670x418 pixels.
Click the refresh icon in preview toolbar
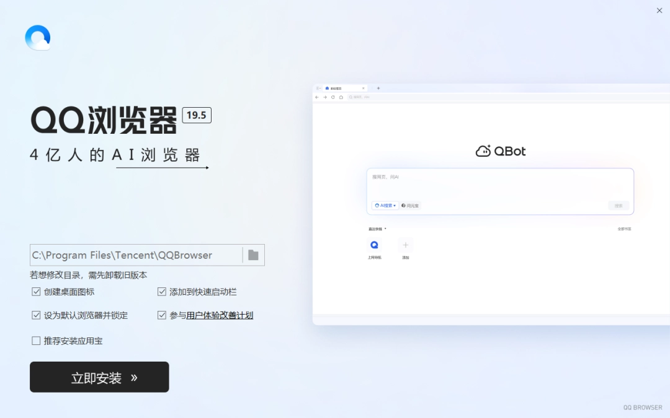(333, 97)
